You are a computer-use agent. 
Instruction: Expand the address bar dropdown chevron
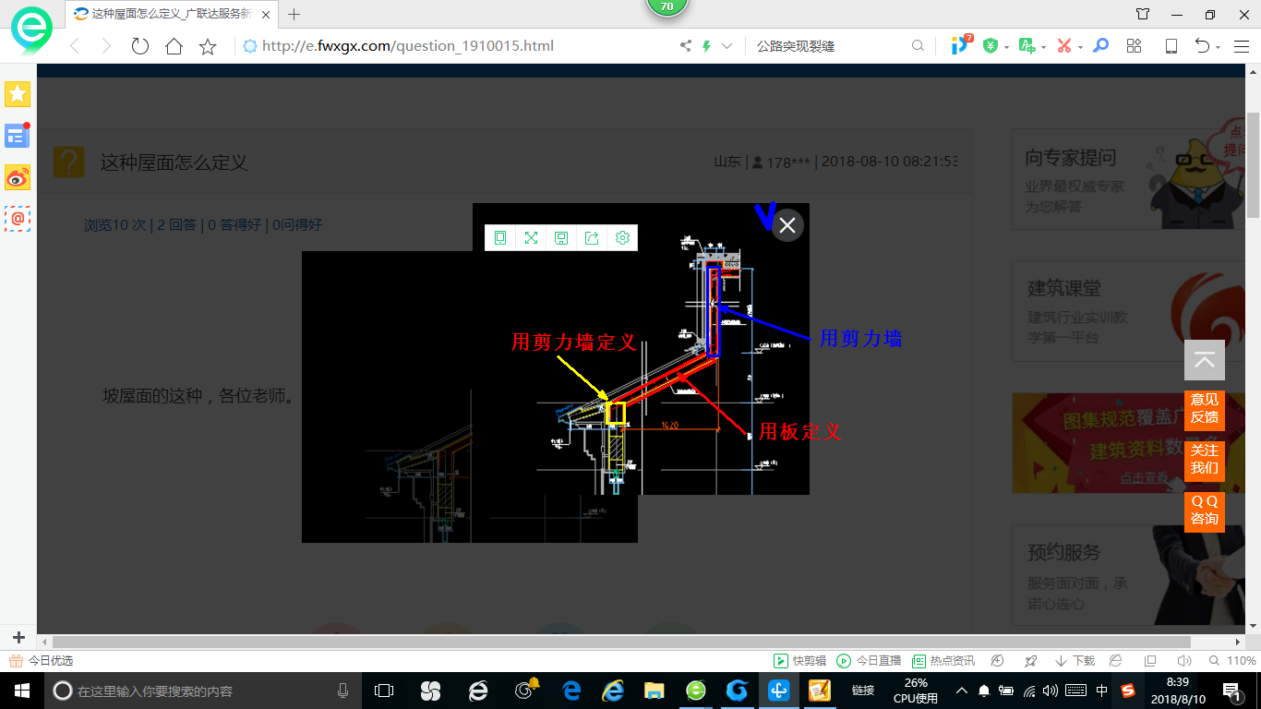727,46
